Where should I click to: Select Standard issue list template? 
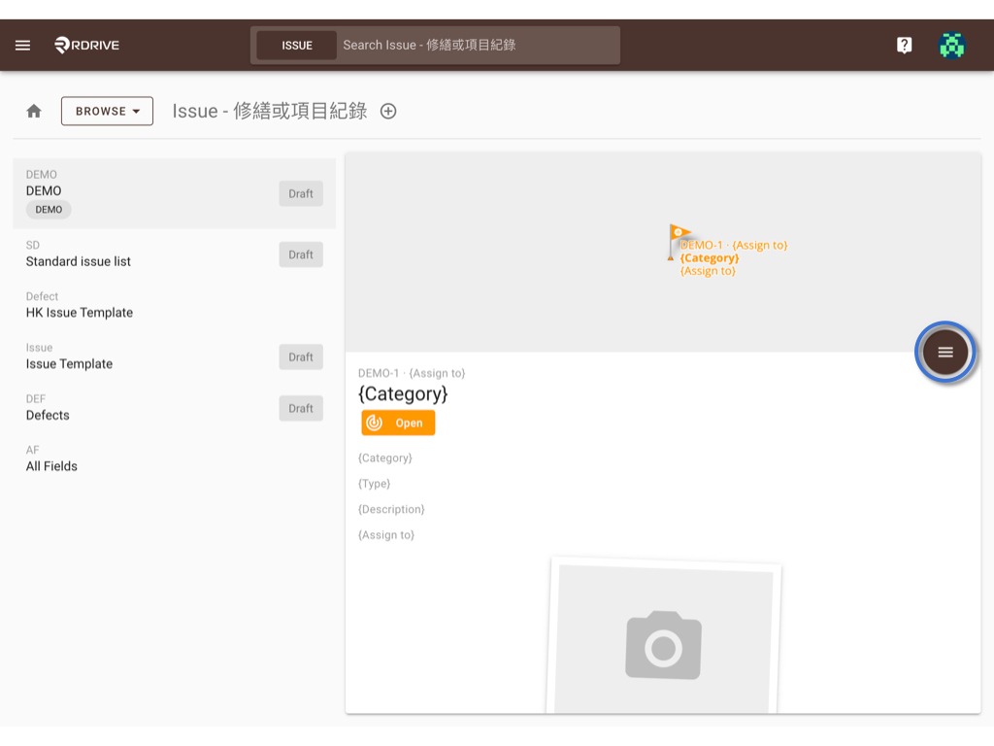point(175,254)
